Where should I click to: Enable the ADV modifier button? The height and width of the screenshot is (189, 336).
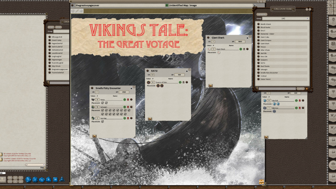pyautogui.click(x=10, y=178)
